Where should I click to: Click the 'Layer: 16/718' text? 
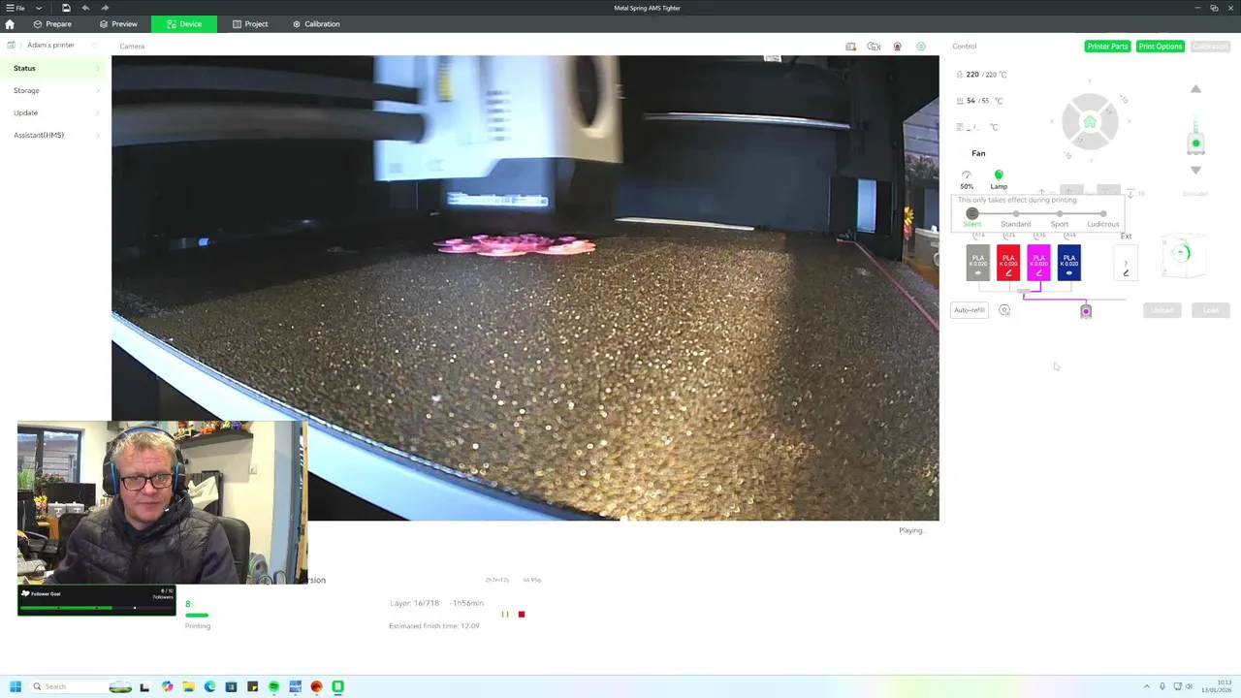(x=414, y=603)
